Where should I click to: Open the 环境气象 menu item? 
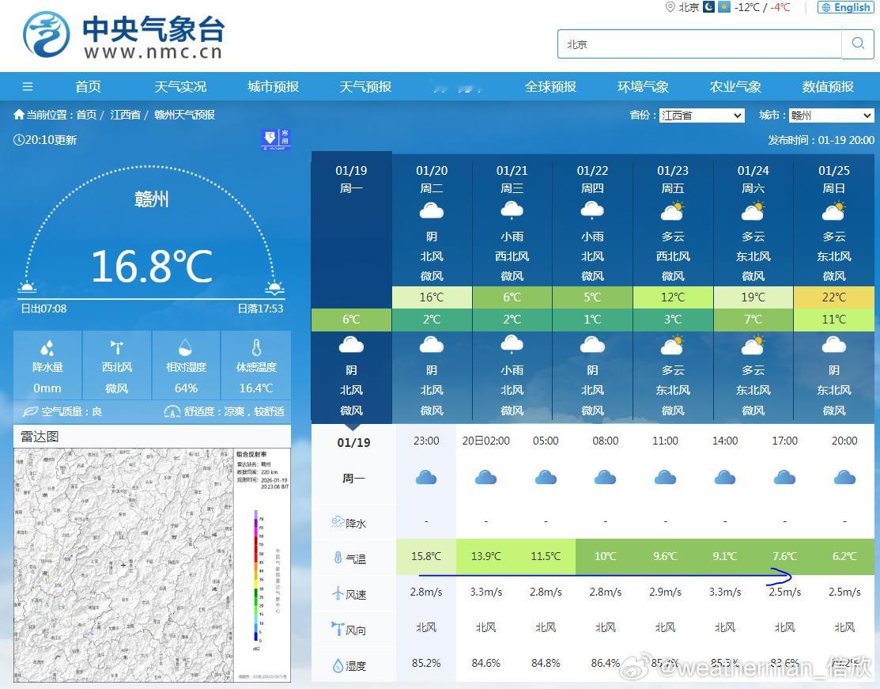point(643,86)
